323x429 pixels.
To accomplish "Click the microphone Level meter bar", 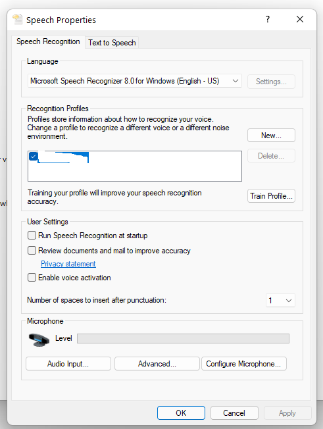I will pos(183,338).
